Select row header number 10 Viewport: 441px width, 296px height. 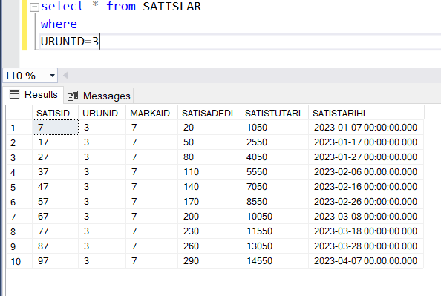pyautogui.click(x=19, y=261)
